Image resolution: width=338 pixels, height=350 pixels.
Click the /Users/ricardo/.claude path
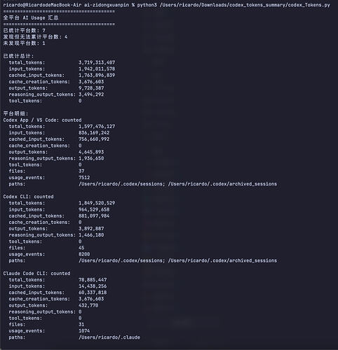click(109, 337)
